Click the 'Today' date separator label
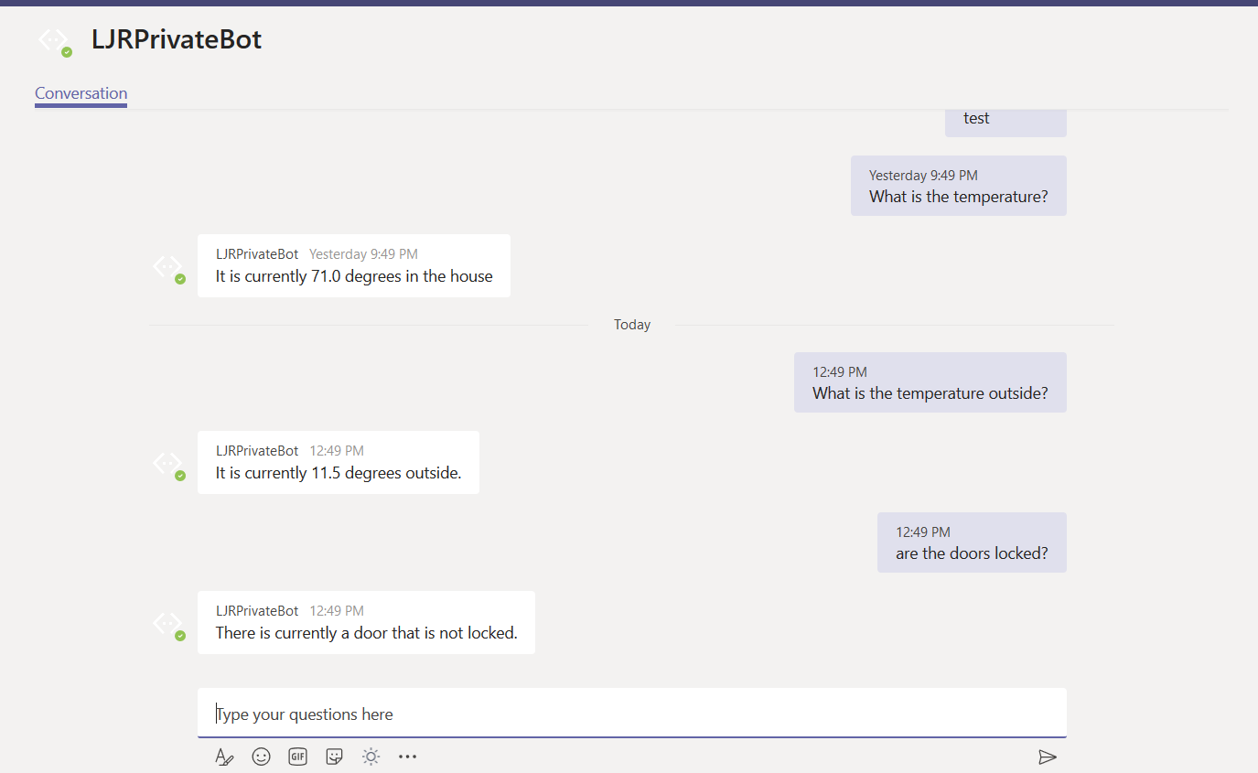The width and height of the screenshot is (1258, 773). [632, 325]
